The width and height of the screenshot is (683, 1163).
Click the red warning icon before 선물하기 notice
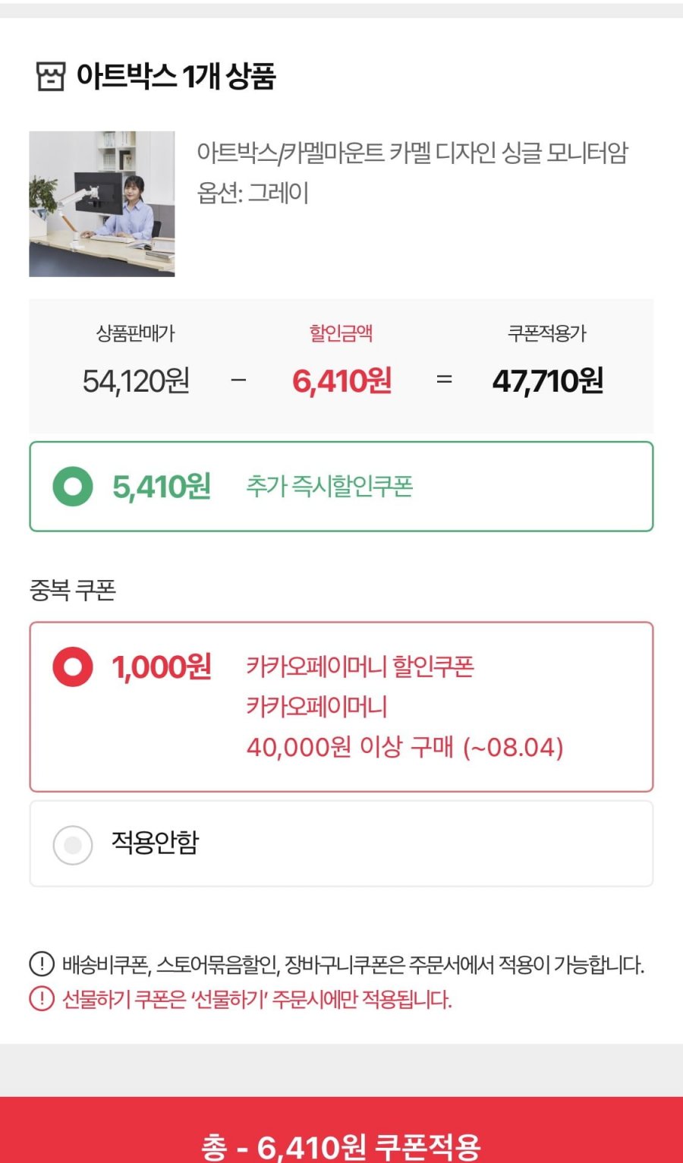pyautogui.click(x=42, y=998)
